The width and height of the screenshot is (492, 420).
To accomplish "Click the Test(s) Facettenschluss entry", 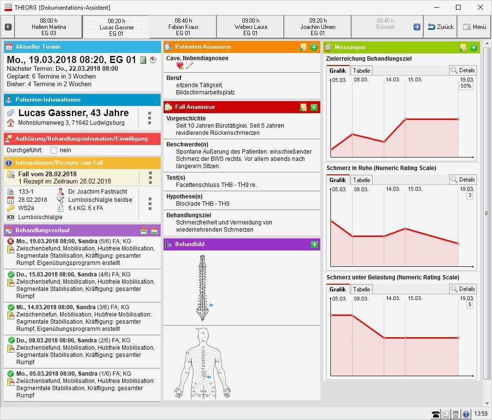I will [x=241, y=181].
